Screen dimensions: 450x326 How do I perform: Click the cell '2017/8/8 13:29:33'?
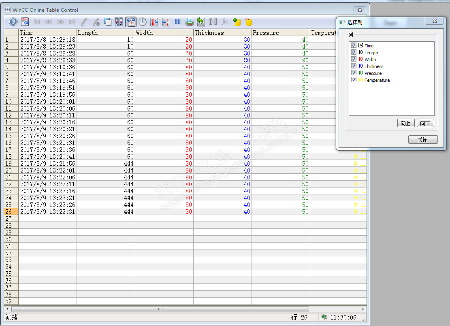48,60
